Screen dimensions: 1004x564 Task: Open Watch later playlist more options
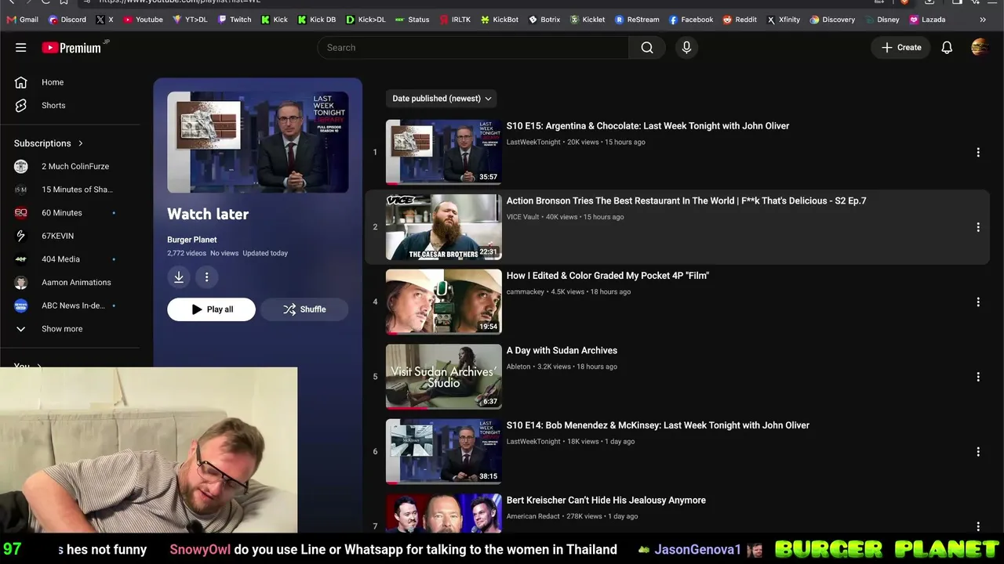pos(206,277)
